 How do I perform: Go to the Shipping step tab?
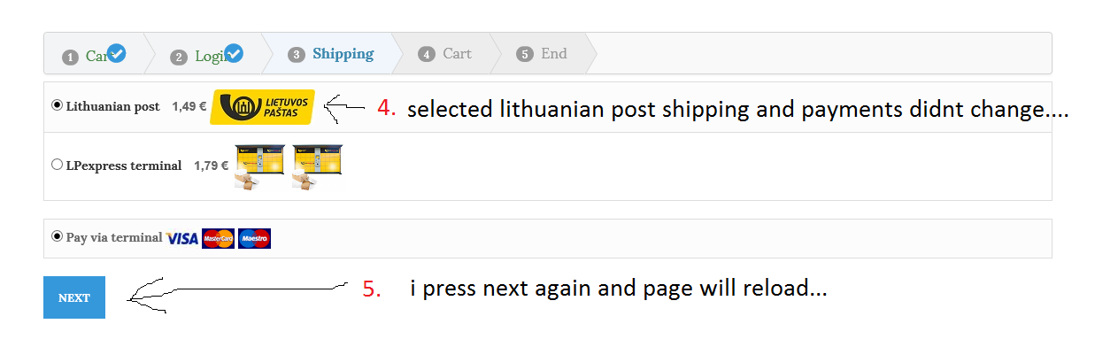[x=331, y=54]
